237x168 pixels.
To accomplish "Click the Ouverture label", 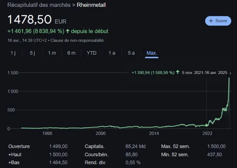I will [19, 146].
